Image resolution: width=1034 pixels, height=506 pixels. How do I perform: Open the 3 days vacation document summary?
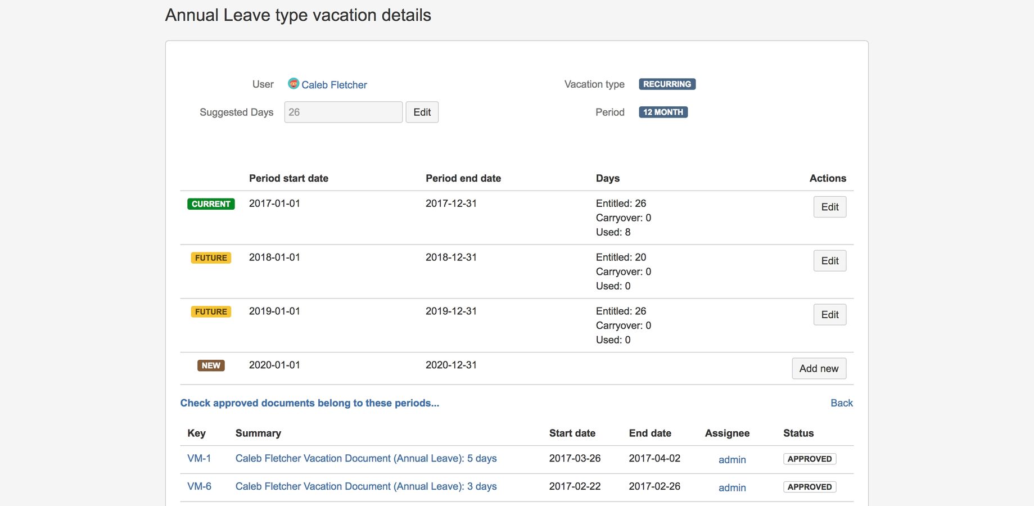(x=366, y=486)
